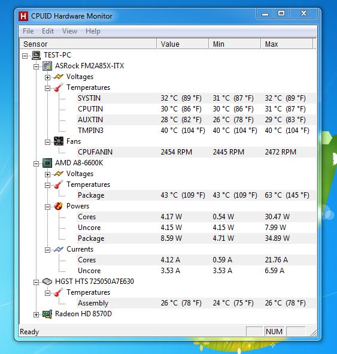337x354 pixels.
Task: Click the ASRock Temperatures thermometer icon
Action: click(x=59, y=87)
